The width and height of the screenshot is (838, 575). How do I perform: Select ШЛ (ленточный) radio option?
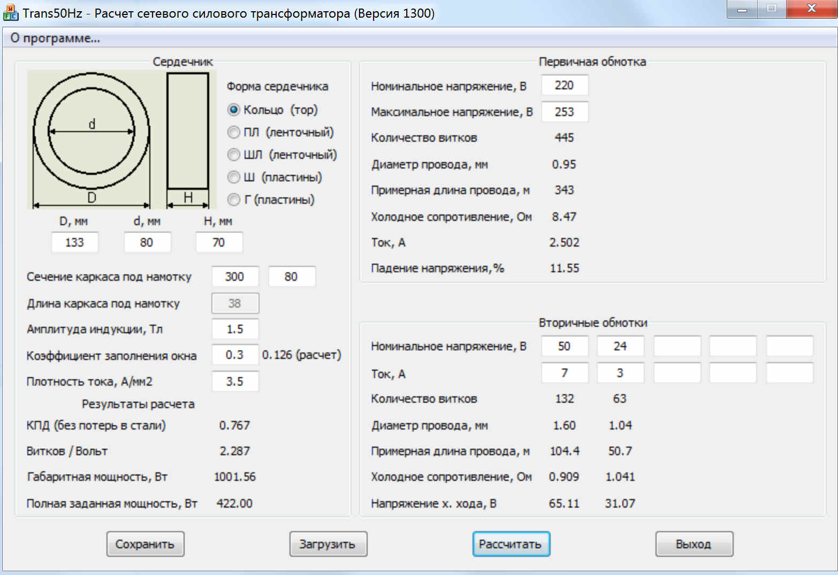(234, 155)
